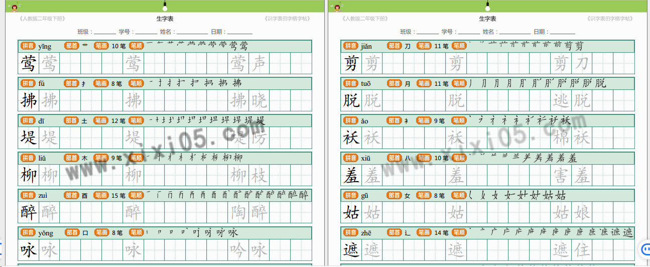The image size is (650, 267).
Task: Click the 拼音 badge beside yīng
Action: tap(28, 46)
